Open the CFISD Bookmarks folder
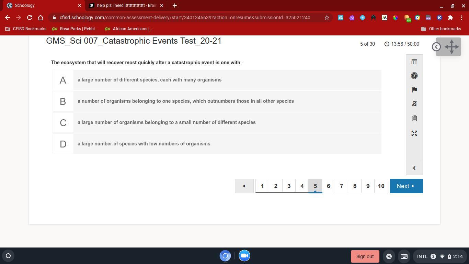The width and height of the screenshot is (469, 264). click(x=26, y=29)
